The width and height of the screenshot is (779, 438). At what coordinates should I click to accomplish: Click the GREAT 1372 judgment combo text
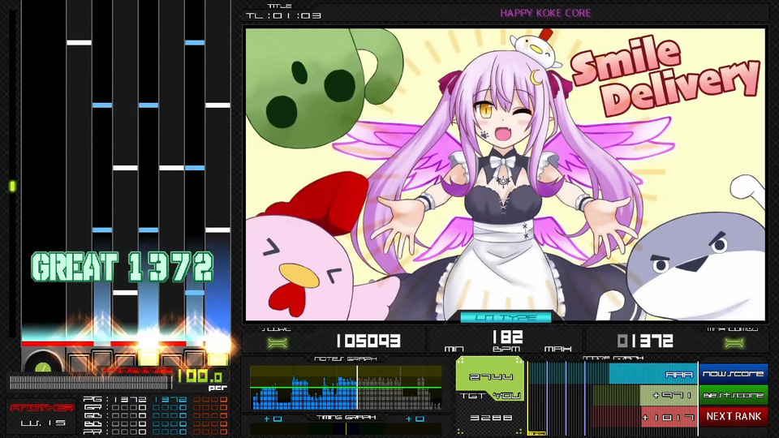123,267
